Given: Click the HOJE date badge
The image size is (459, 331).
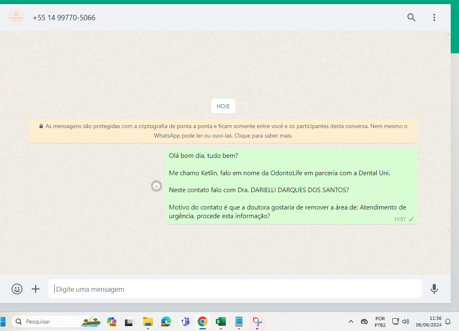Looking at the screenshot, I should tap(223, 107).
